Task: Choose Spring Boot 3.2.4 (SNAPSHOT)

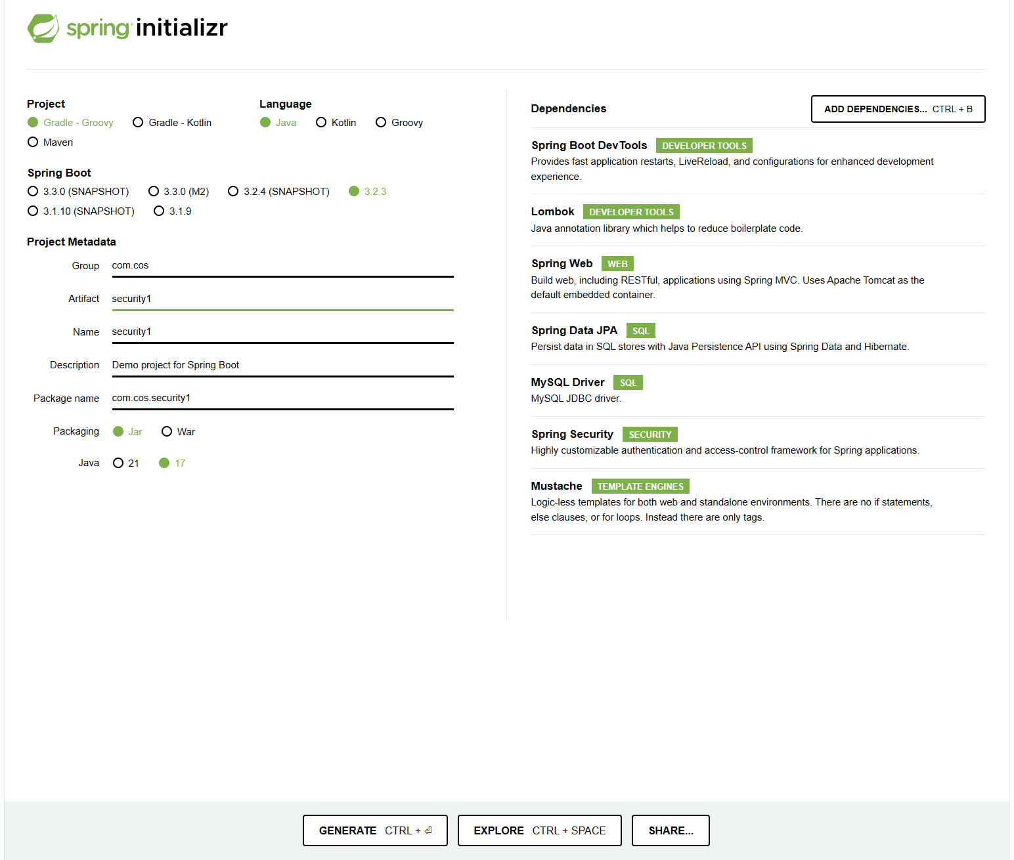Action: tap(278, 192)
